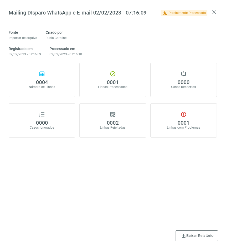Click the warning icon in the status badge

[x=165, y=13]
